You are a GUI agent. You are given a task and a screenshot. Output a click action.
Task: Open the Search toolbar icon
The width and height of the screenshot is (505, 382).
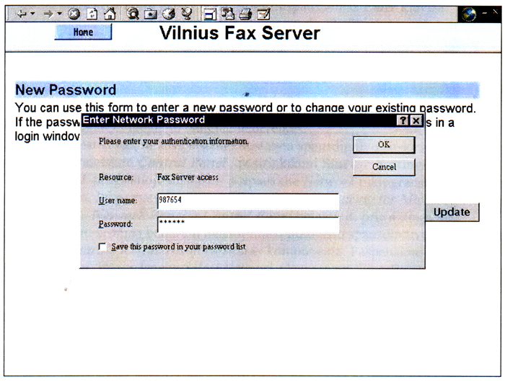point(133,13)
